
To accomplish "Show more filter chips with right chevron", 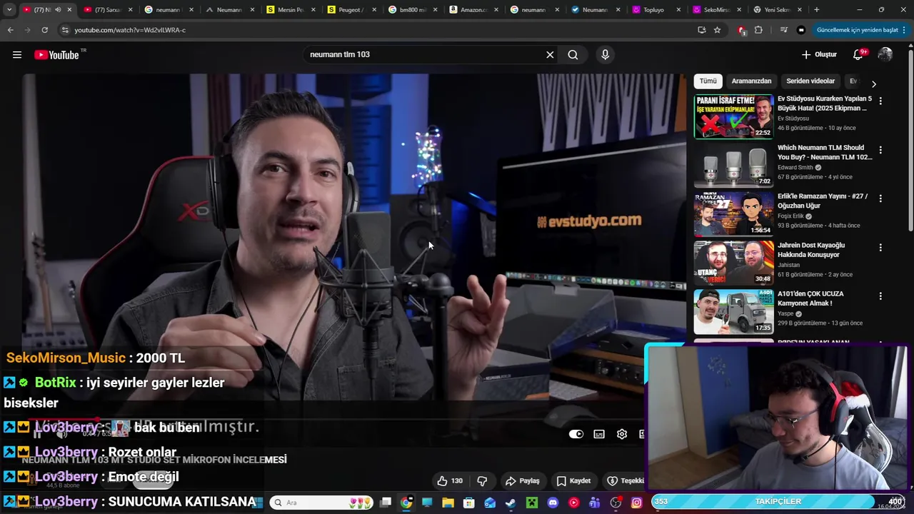I will (873, 84).
